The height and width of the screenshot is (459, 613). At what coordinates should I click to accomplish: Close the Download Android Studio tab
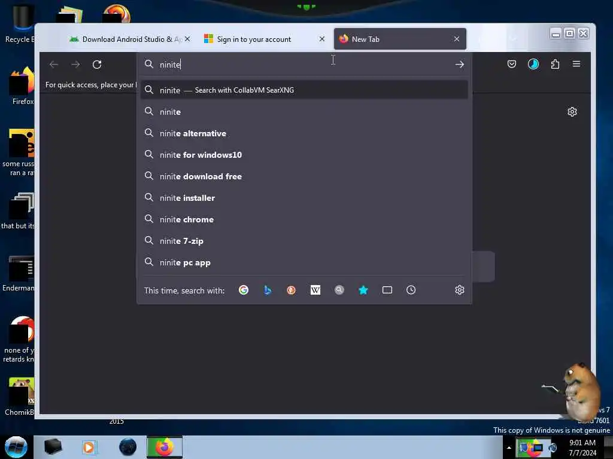point(187,39)
